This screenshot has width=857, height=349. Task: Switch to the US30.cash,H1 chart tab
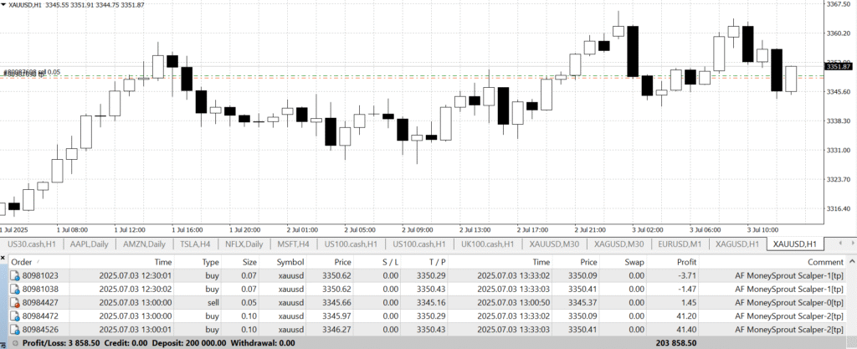point(32,244)
